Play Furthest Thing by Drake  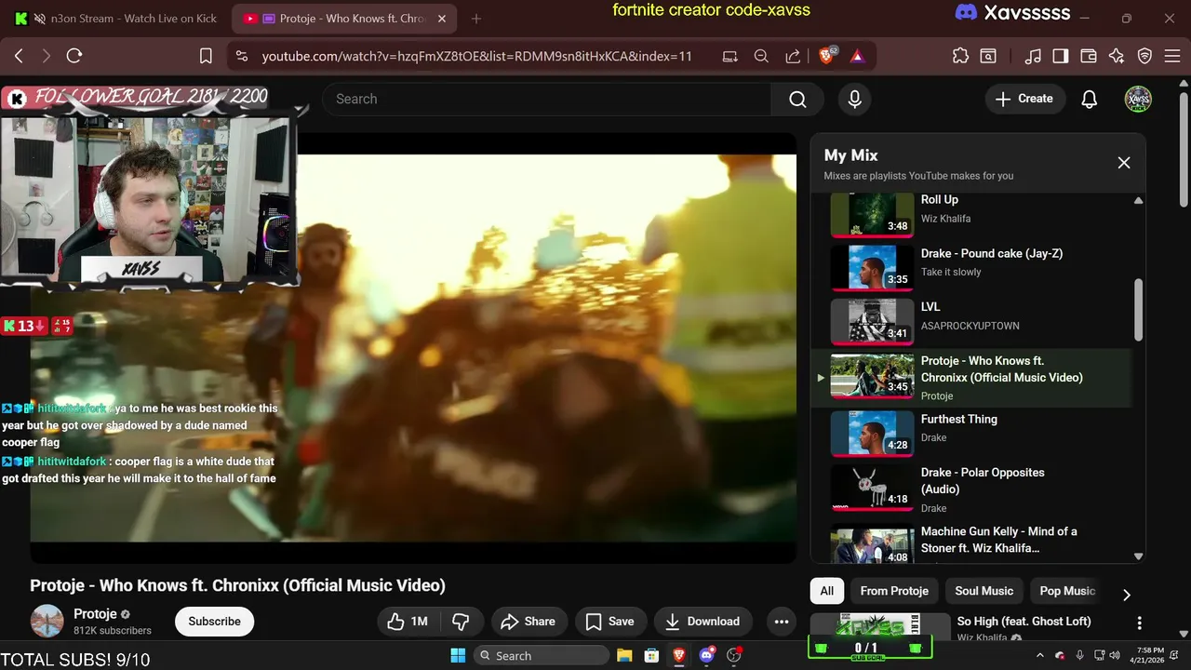point(971,433)
